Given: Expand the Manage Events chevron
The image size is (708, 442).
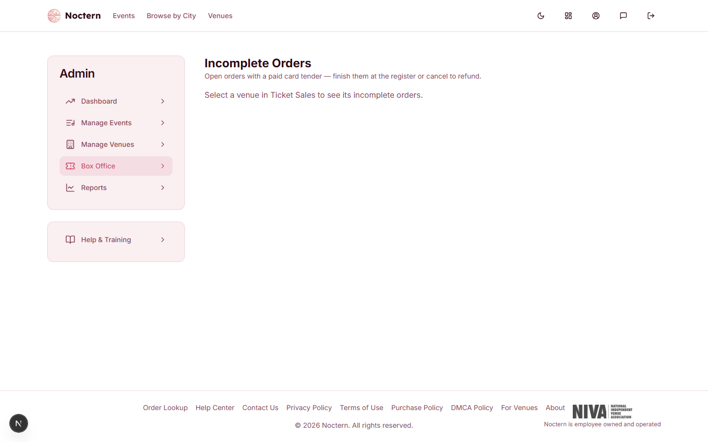Looking at the screenshot, I should click(x=163, y=123).
